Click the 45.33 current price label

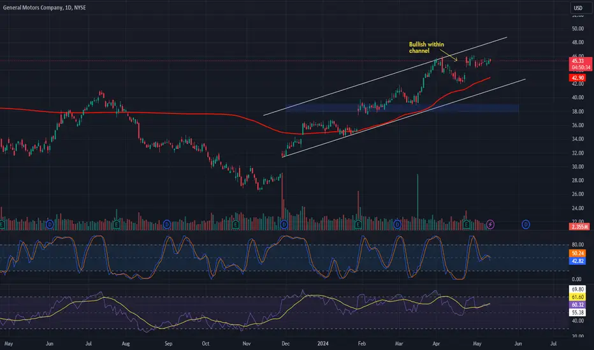click(580, 61)
